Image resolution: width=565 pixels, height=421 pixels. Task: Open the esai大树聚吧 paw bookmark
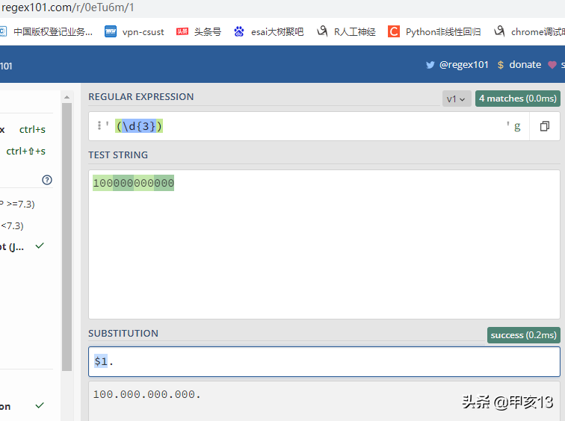[269, 31]
